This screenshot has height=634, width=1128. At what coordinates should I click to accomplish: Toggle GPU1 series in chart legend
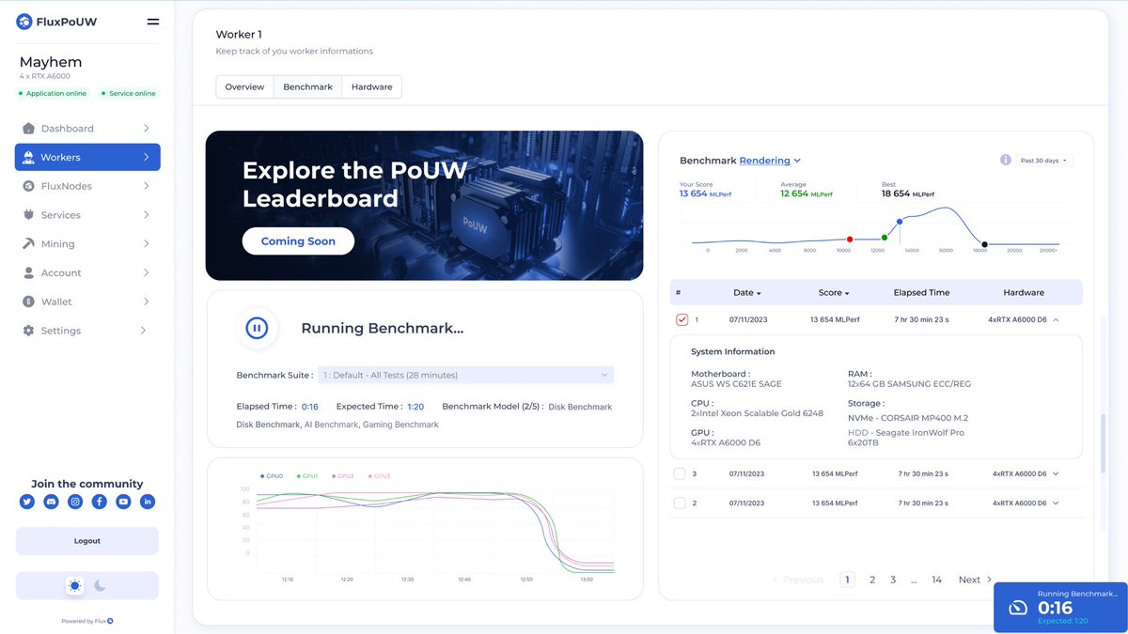click(x=306, y=476)
